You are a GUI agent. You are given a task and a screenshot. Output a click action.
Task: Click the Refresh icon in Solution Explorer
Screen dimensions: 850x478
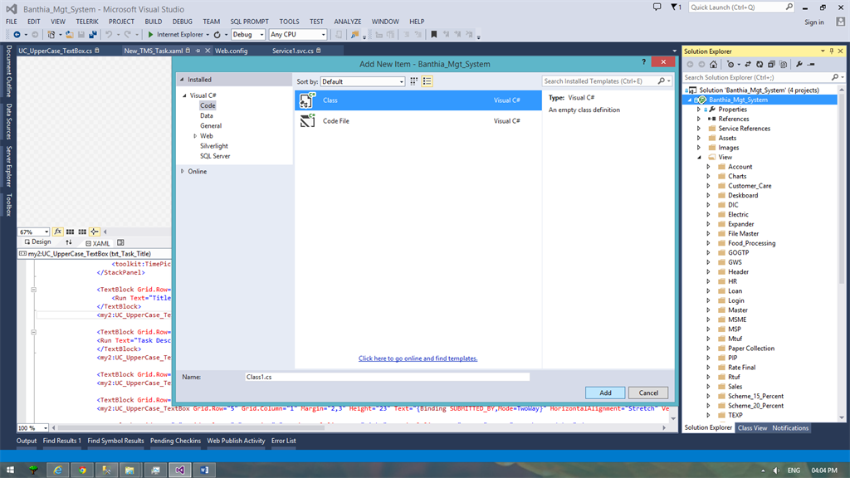pos(760,63)
